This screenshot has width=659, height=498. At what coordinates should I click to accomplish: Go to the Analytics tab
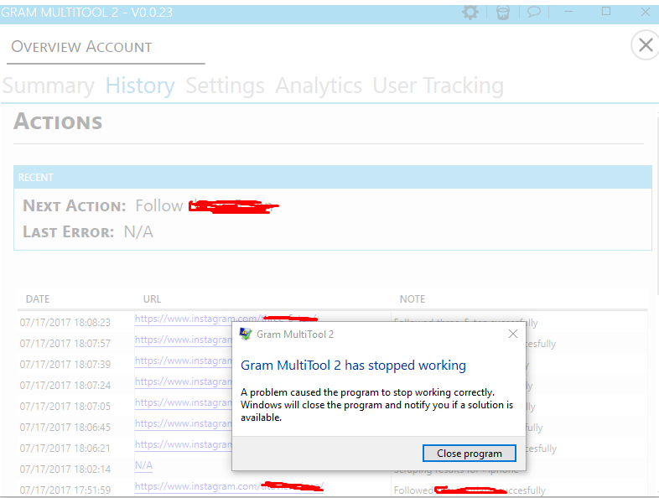[x=319, y=86]
